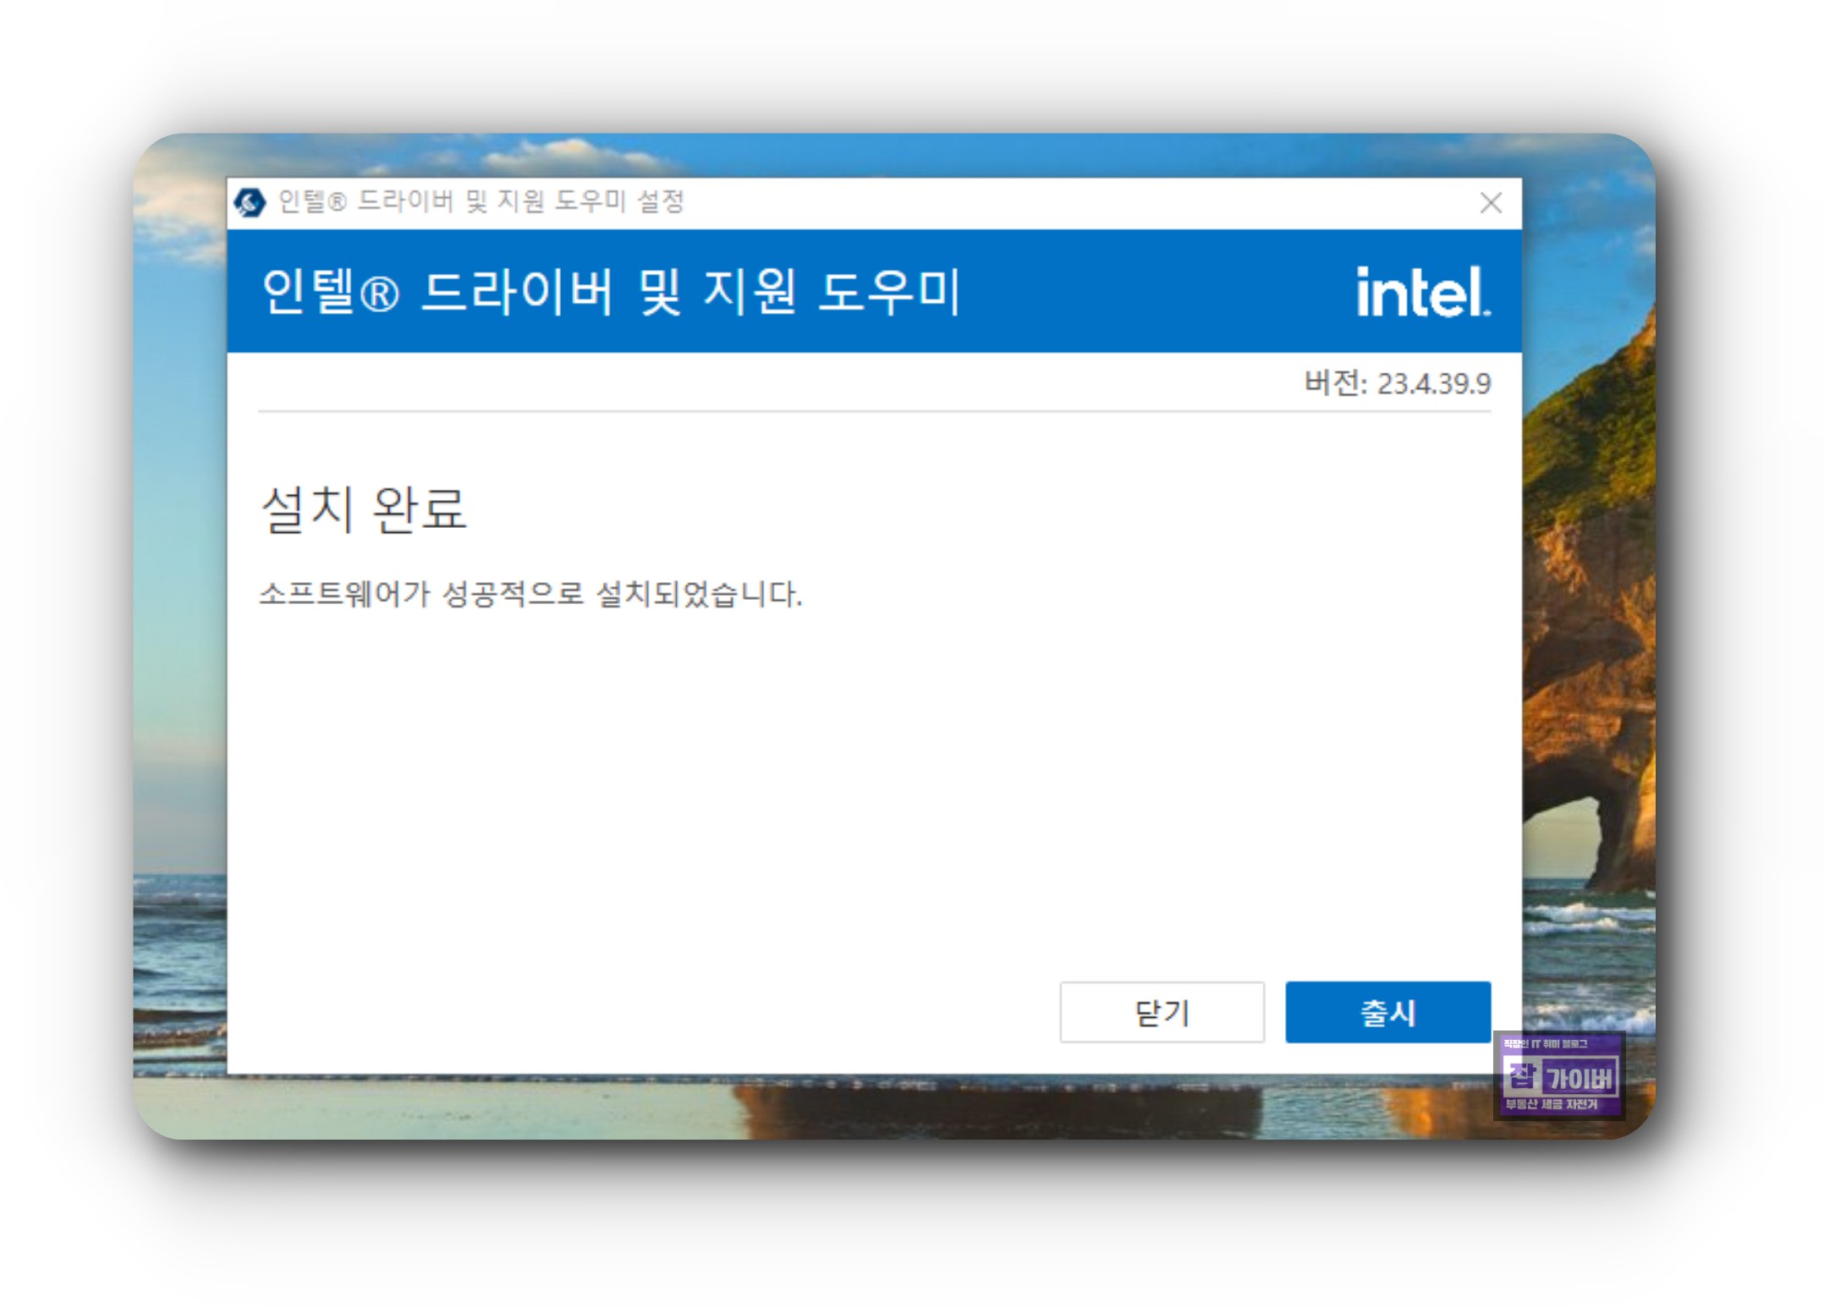
Task: Click the white intel logo in the header
Action: [x=1422, y=293]
